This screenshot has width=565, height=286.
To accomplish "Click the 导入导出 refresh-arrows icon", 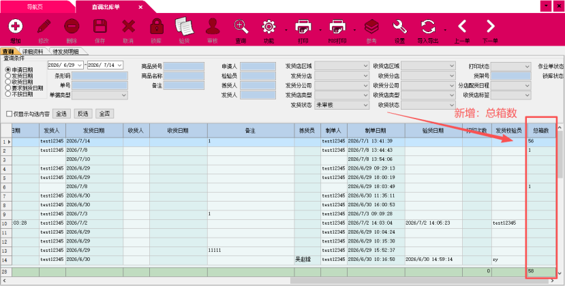I will coord(428,27).
